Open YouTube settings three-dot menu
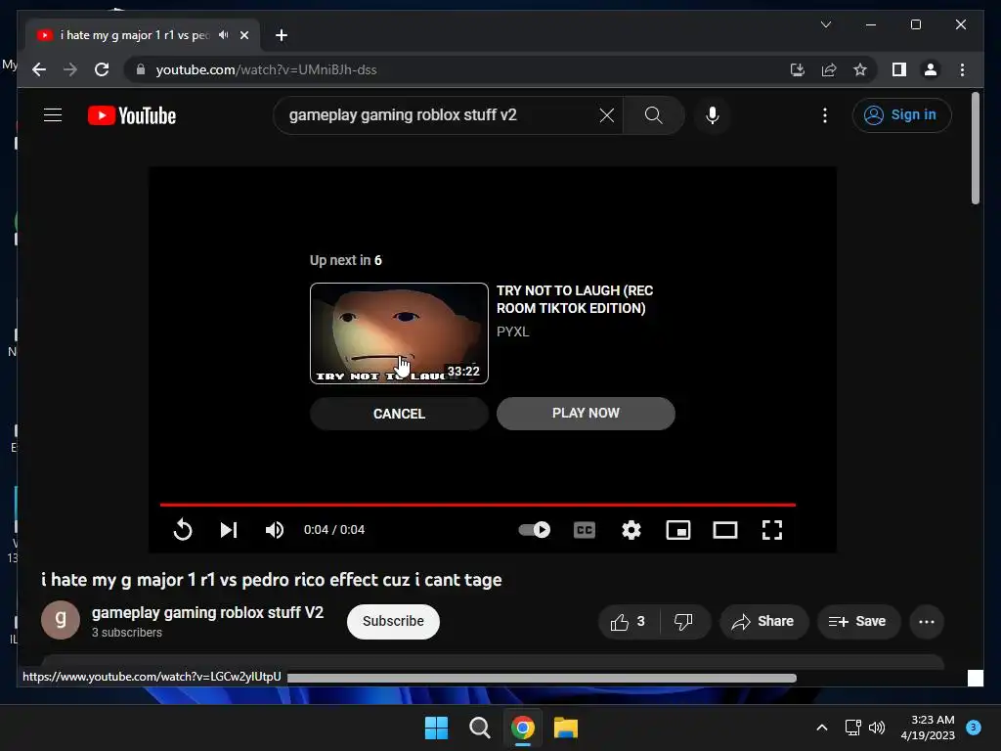The width and height of the screenshot is (1001, 751). coord(825,115)
